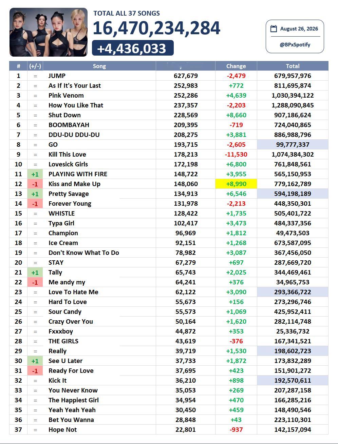
Task: Click Love To Hate Me total 293,366,722
Action: coord(293,292)
